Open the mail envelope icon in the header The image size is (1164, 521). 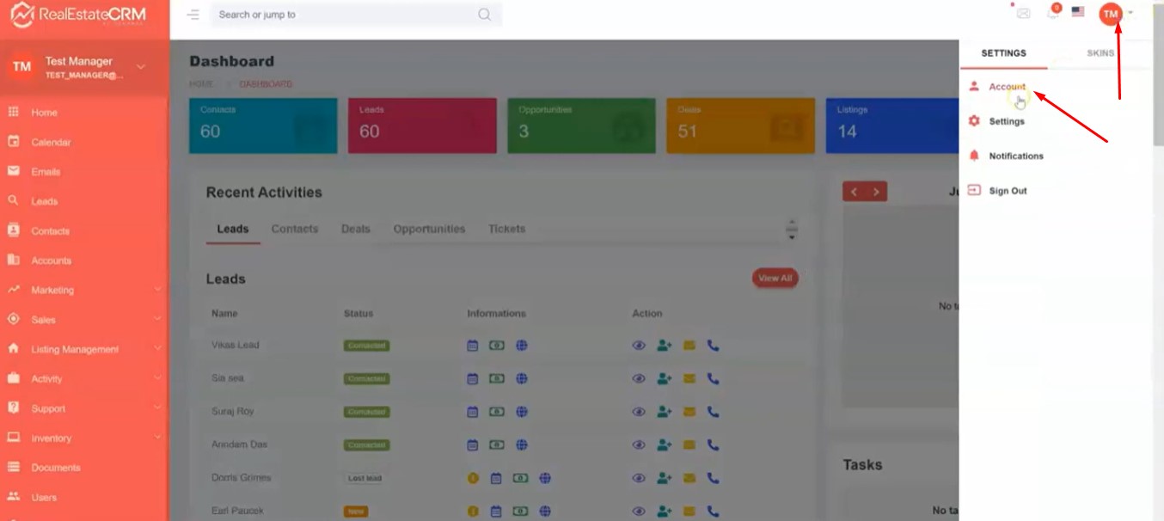[1023, 13]
